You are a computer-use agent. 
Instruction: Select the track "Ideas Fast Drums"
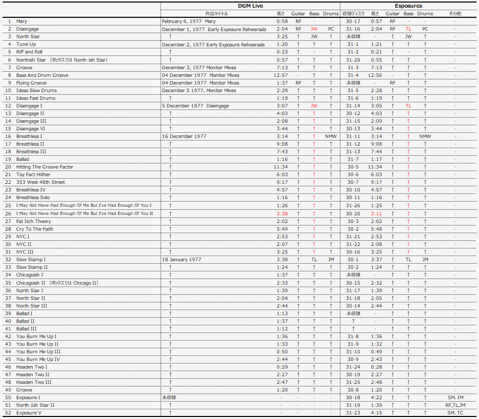[x=36, y=98]
